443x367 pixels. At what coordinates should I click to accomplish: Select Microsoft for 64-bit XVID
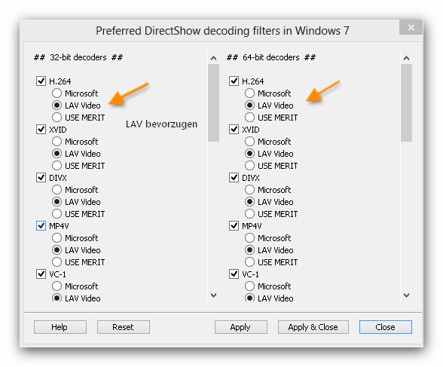(250, 141)
